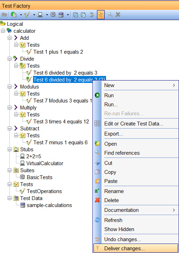
Task: Click the suite gear toolbar icon
Action: tap(53, 15)
